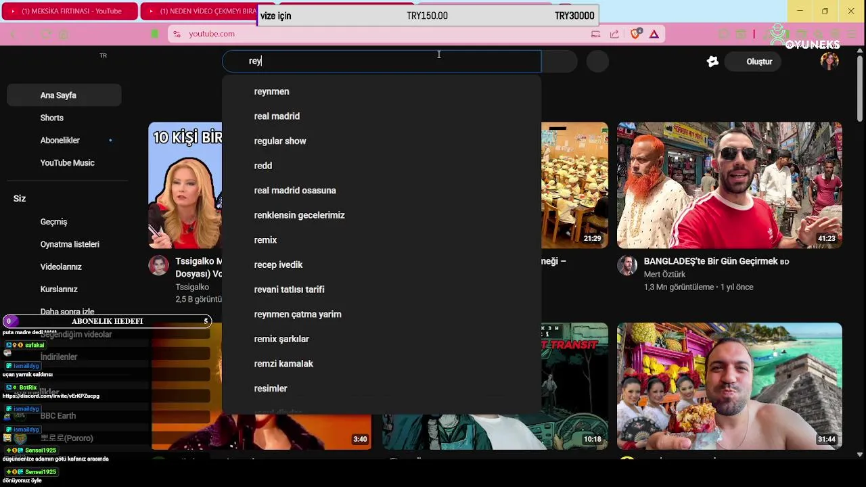Click the browser back arrow
Viewport: 866px width, 487px height.
pos(14,34)
